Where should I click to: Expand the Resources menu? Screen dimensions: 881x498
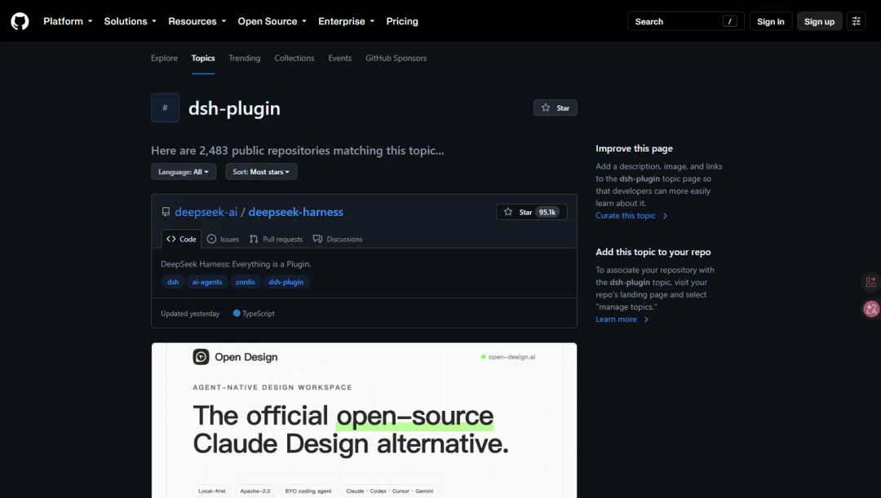click(x=197, y=21)
